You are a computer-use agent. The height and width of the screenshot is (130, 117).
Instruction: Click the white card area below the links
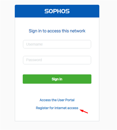pos(57,116)
